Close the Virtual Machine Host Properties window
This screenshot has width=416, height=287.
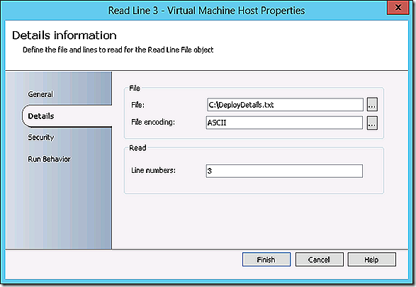point(398,8)
